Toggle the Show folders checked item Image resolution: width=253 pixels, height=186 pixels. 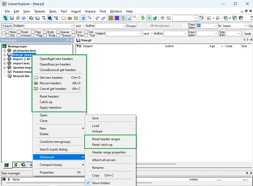tap(101, 183)
